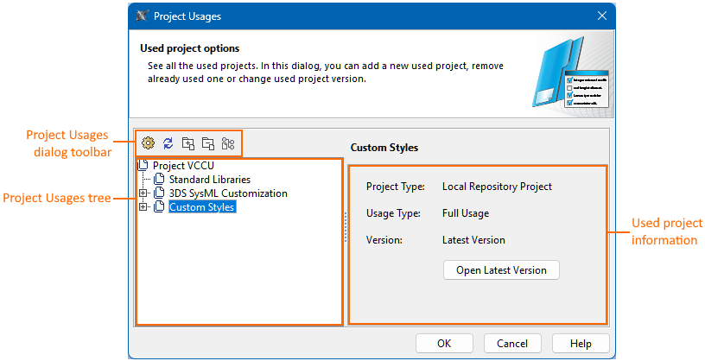Click the blue refresh arrows icon
The width and height of the screenshot is (705, 361).
click(168, 143)
